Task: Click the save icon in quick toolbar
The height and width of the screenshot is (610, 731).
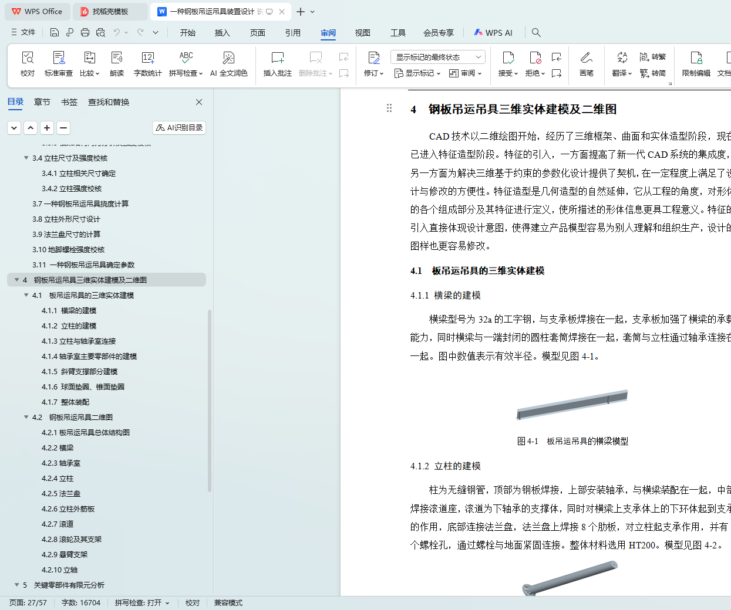Action: pyautogui.click(x=55, y=32)
